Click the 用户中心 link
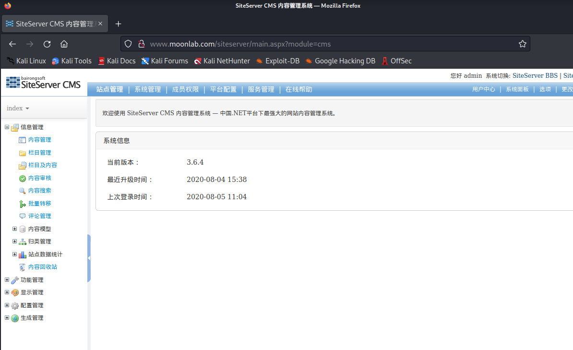Image resolution: width=573 pixels, height=350 pixels. [x=483, y=89]
